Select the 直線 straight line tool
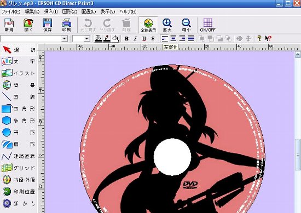The image size is (301, 213). (19, 97)
